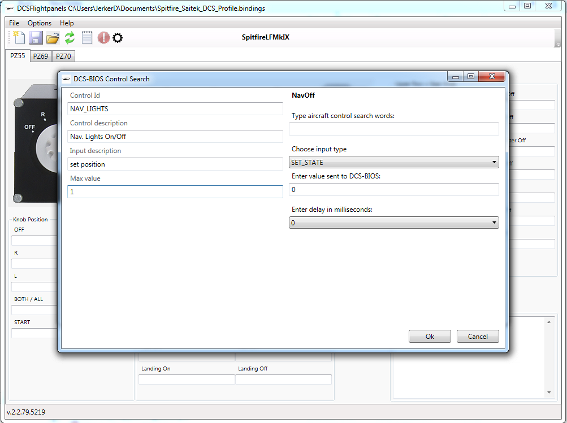The image size is (567, 423).
Task: Open the File menu
Action: (14, 23)
